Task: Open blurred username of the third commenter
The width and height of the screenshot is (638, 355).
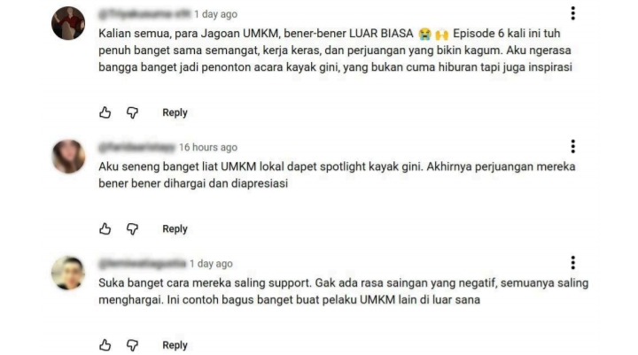Action: point(142,264)
